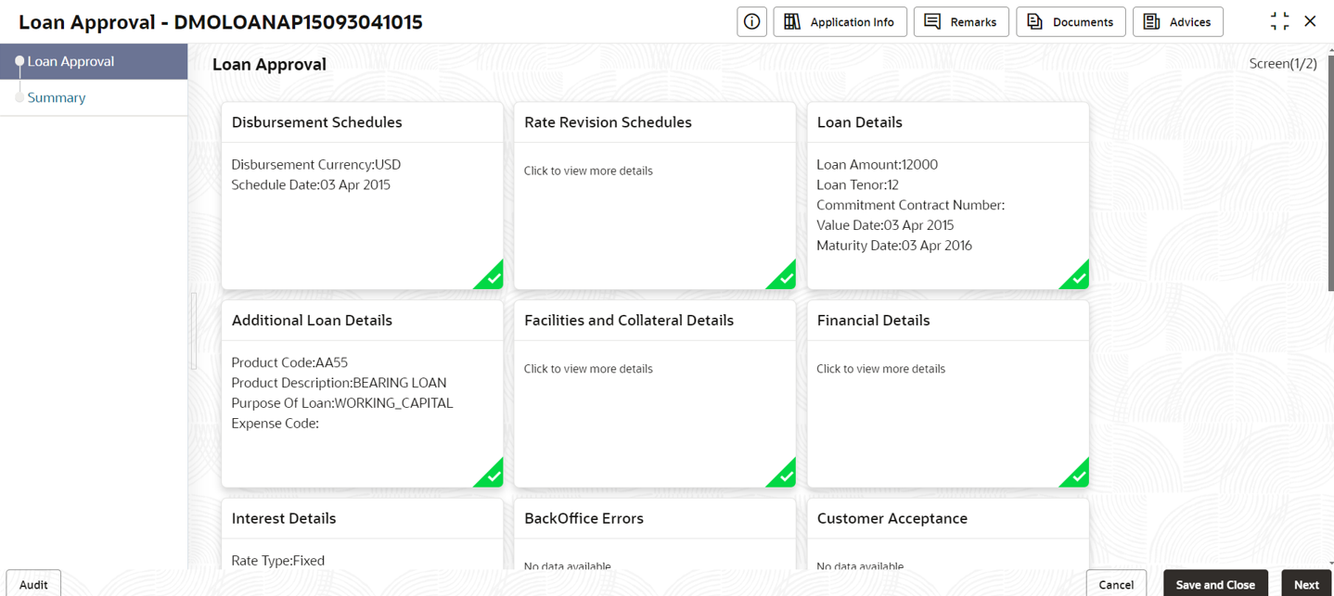
Task: Open the Audit section
Action: coord(33,584)
